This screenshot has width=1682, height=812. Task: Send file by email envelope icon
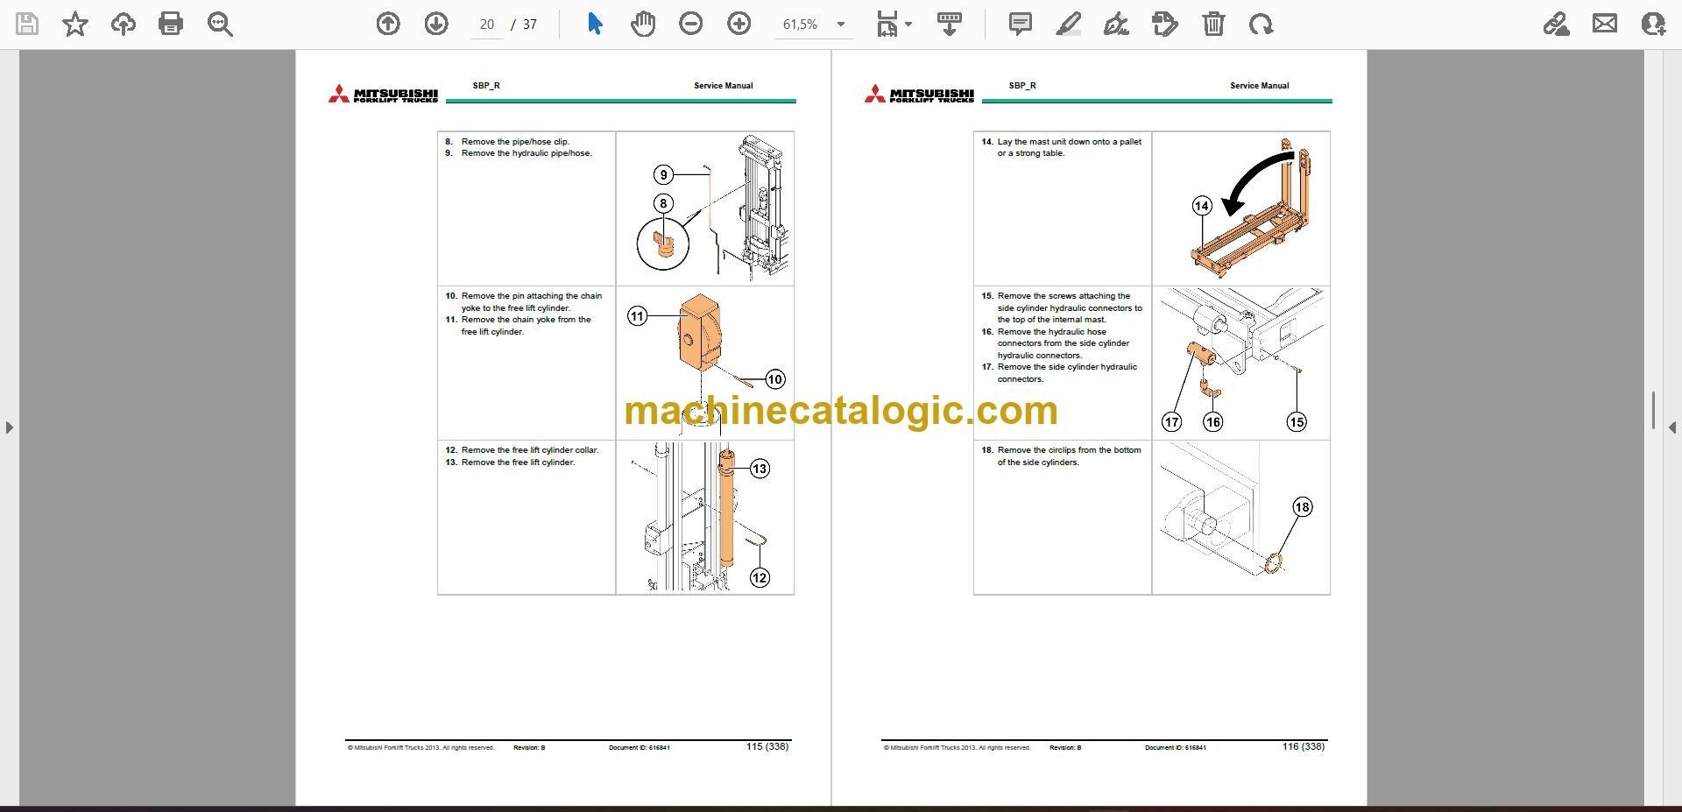pyautogui.click(x=1605, y=24)
